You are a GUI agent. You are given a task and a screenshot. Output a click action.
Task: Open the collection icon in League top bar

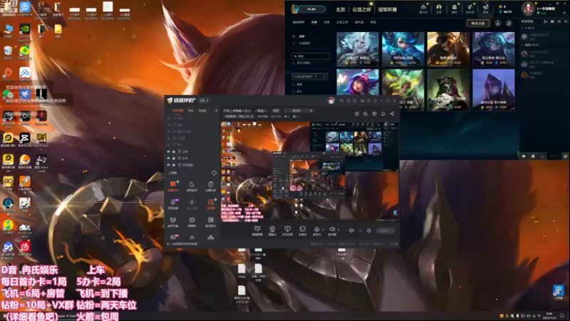455,9
